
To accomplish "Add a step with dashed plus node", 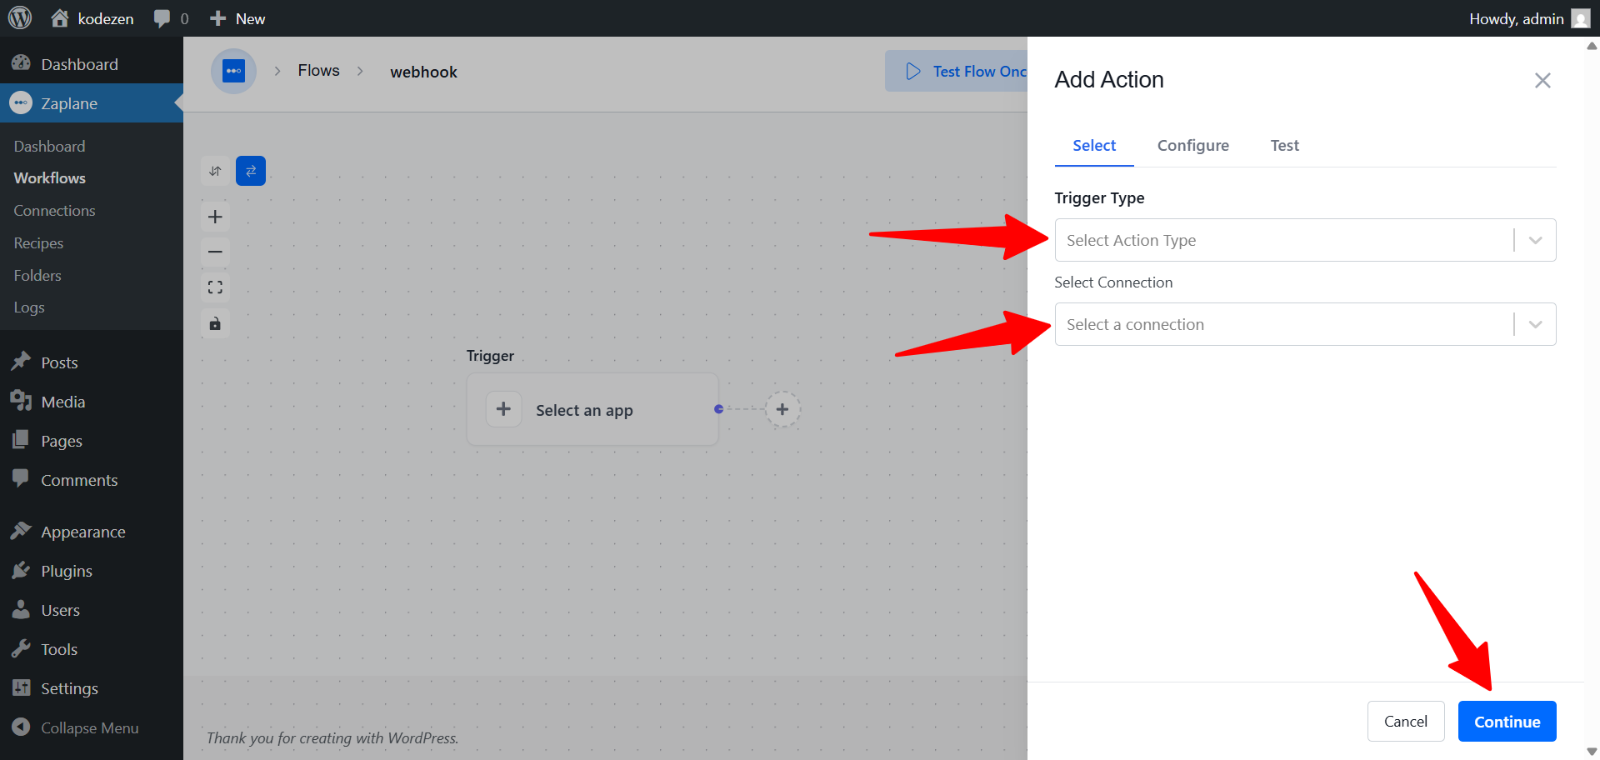I will pos(782,409).
